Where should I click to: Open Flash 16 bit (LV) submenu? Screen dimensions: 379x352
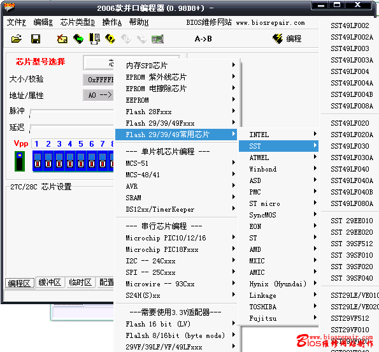176,324
